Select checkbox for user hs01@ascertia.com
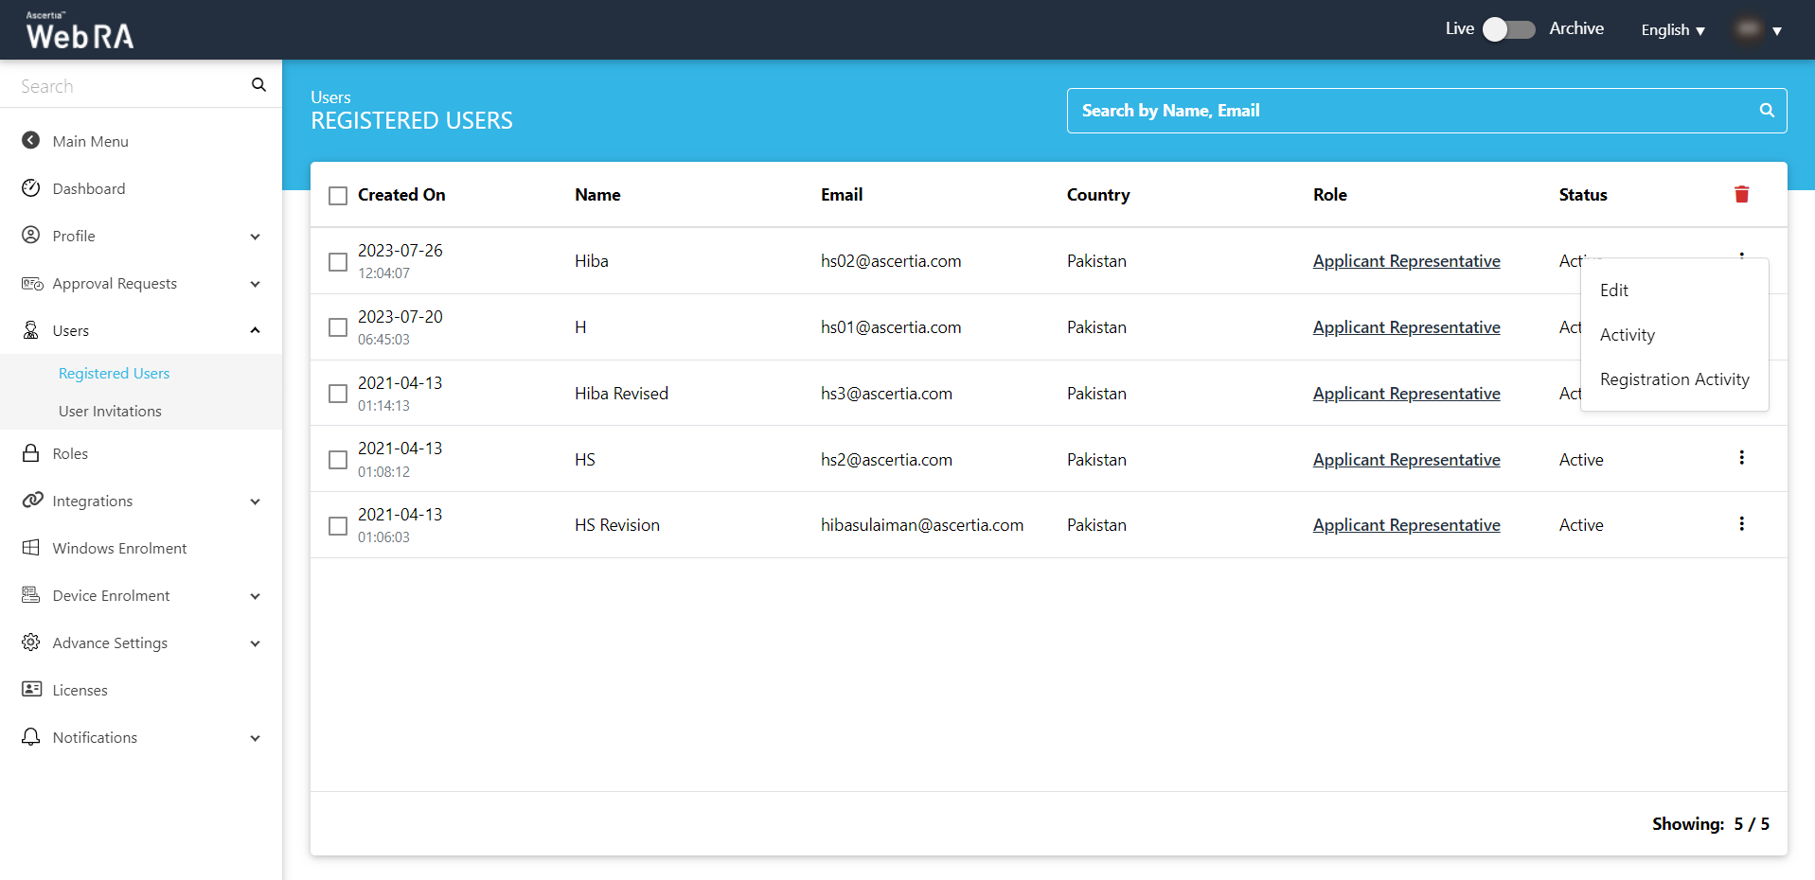 point(338,327)
